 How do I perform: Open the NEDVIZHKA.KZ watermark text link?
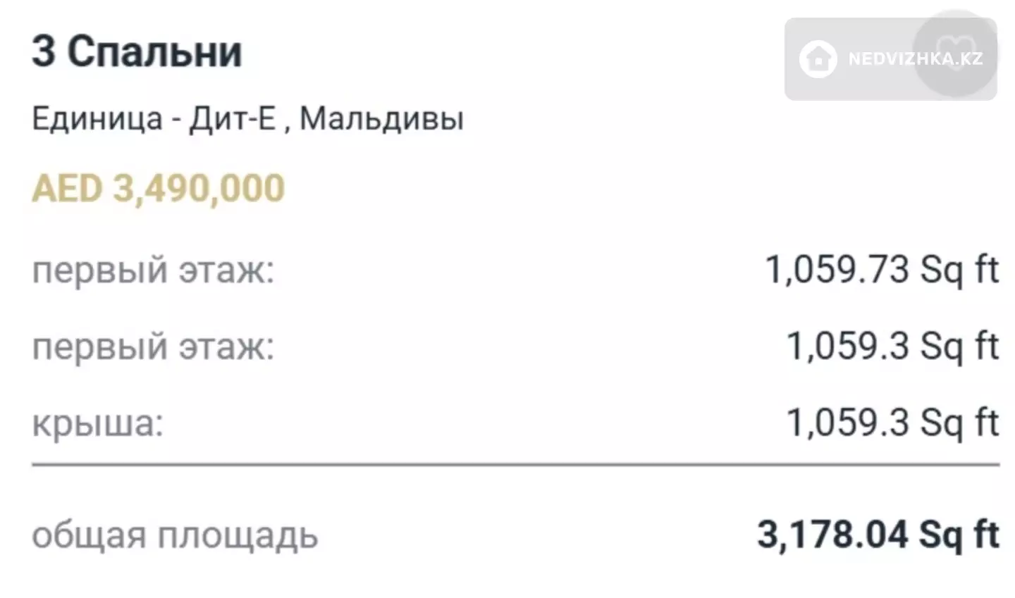pyautogui.click(x=916, y=58)
